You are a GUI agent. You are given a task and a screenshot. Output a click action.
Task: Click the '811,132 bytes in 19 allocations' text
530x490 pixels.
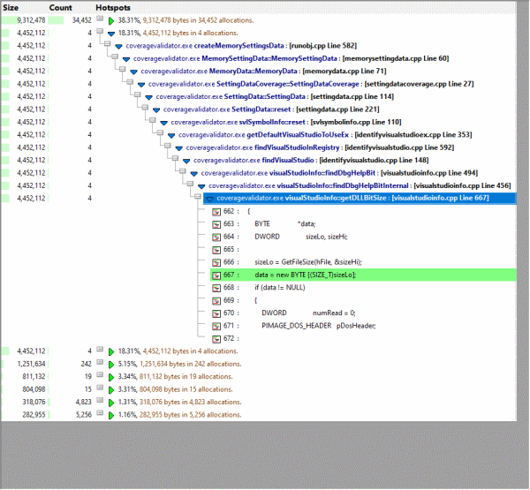coord(185,377)
